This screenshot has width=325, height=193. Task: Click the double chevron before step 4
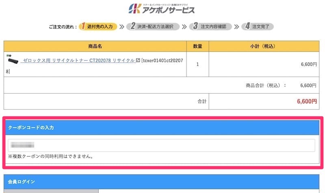(236, 27)
